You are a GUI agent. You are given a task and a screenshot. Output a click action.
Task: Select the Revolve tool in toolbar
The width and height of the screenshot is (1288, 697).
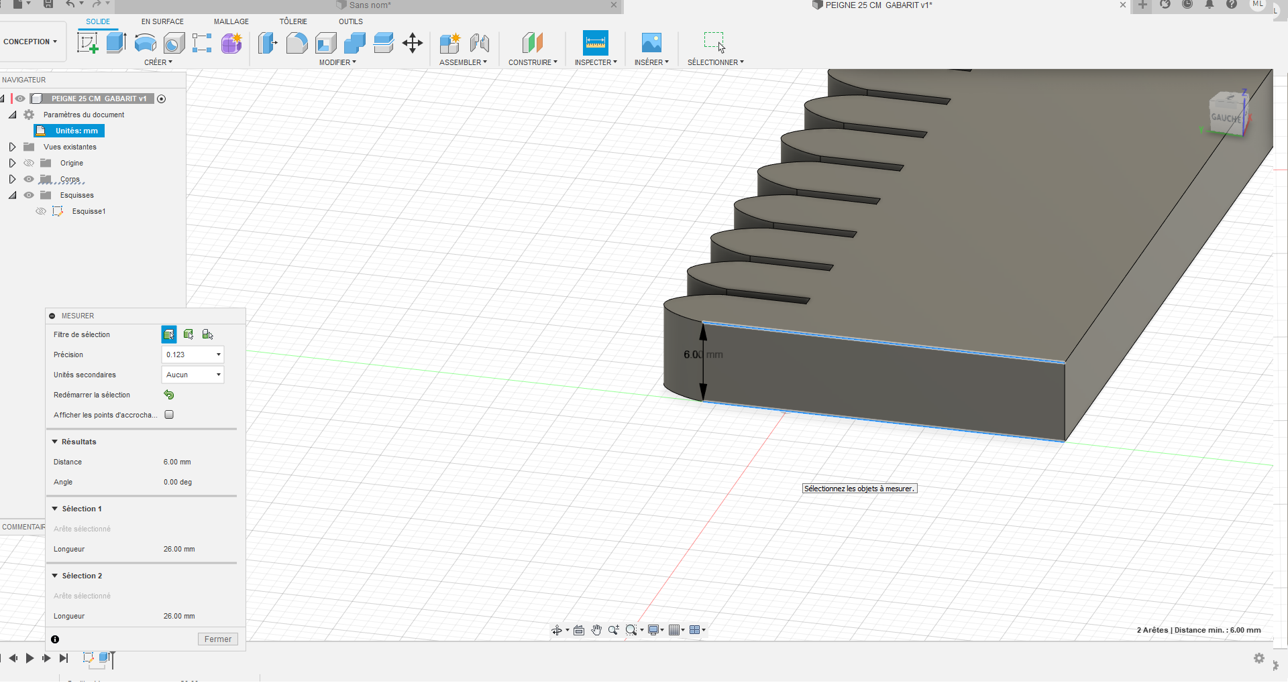tap(145, 43)
